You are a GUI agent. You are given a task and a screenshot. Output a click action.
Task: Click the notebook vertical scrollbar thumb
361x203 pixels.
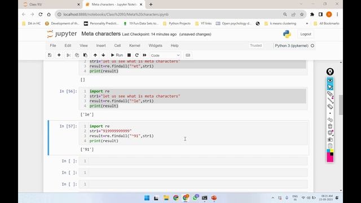(x=341, y=105)
